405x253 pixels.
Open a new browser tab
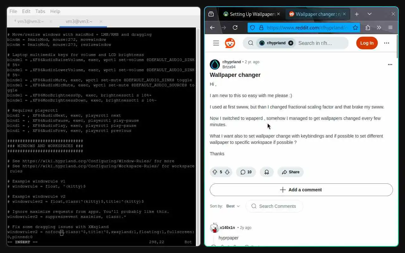pos(357,14)
